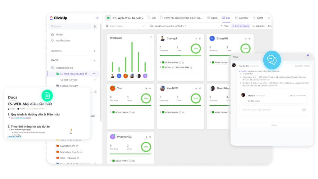Add a task to GiangMH's box
The width and height of the screenshot is (318, 179).
coord(246,39)
